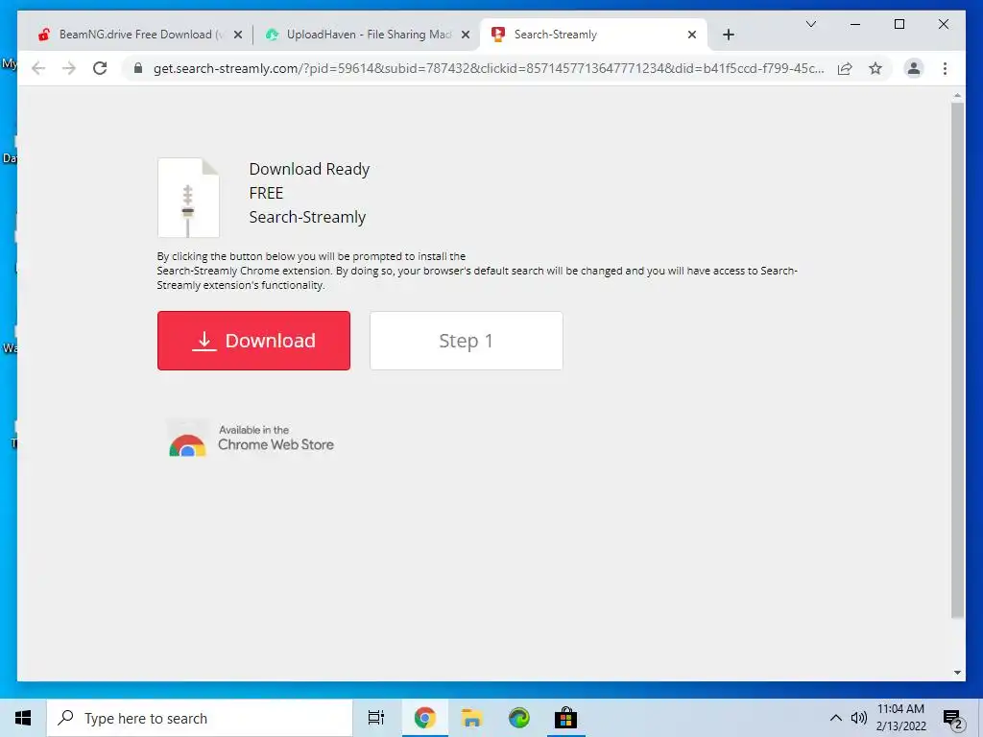Go forward to the next page

[69, 68]
